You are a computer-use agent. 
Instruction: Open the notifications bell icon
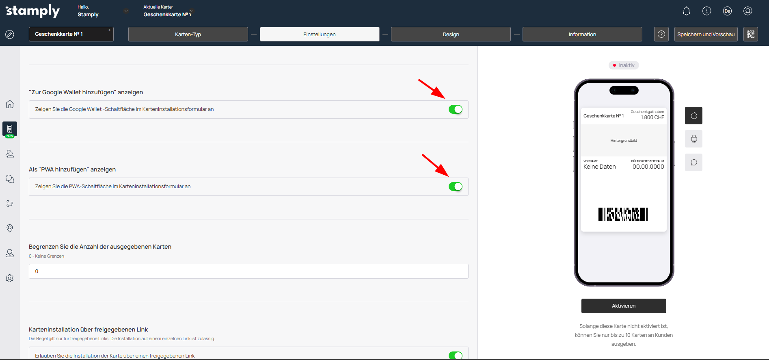point(686,11)
